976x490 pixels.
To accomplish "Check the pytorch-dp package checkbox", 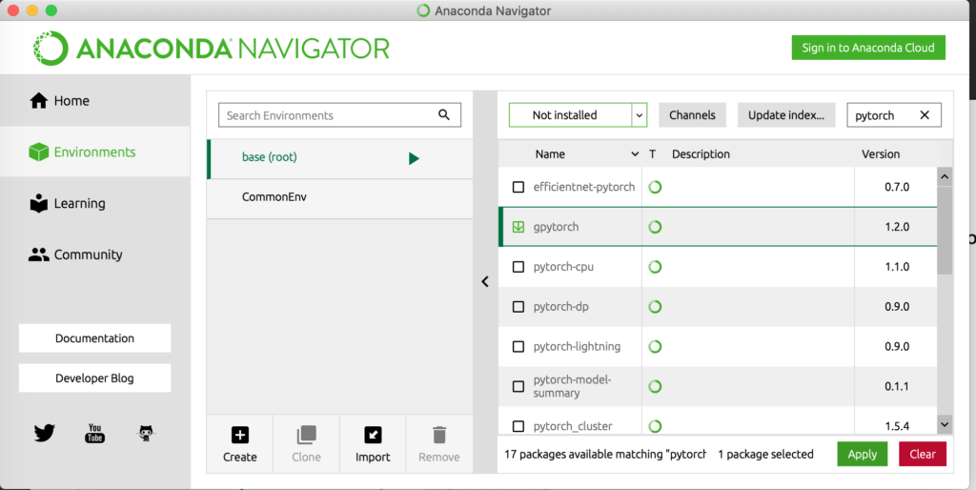I will (x=518, y=306).
